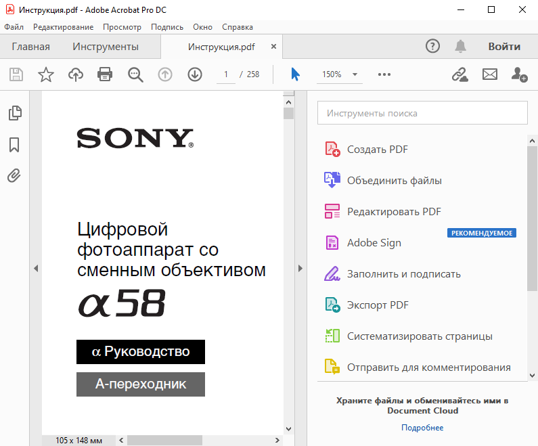Image resolution: width=538 pixels, height=446 pixels.
Task: Share a link to the file icon
Action: (459, 74)
